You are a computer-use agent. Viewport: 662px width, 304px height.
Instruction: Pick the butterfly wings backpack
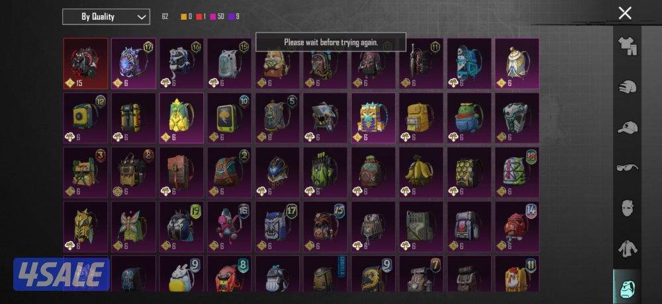[x=134, y=227]
